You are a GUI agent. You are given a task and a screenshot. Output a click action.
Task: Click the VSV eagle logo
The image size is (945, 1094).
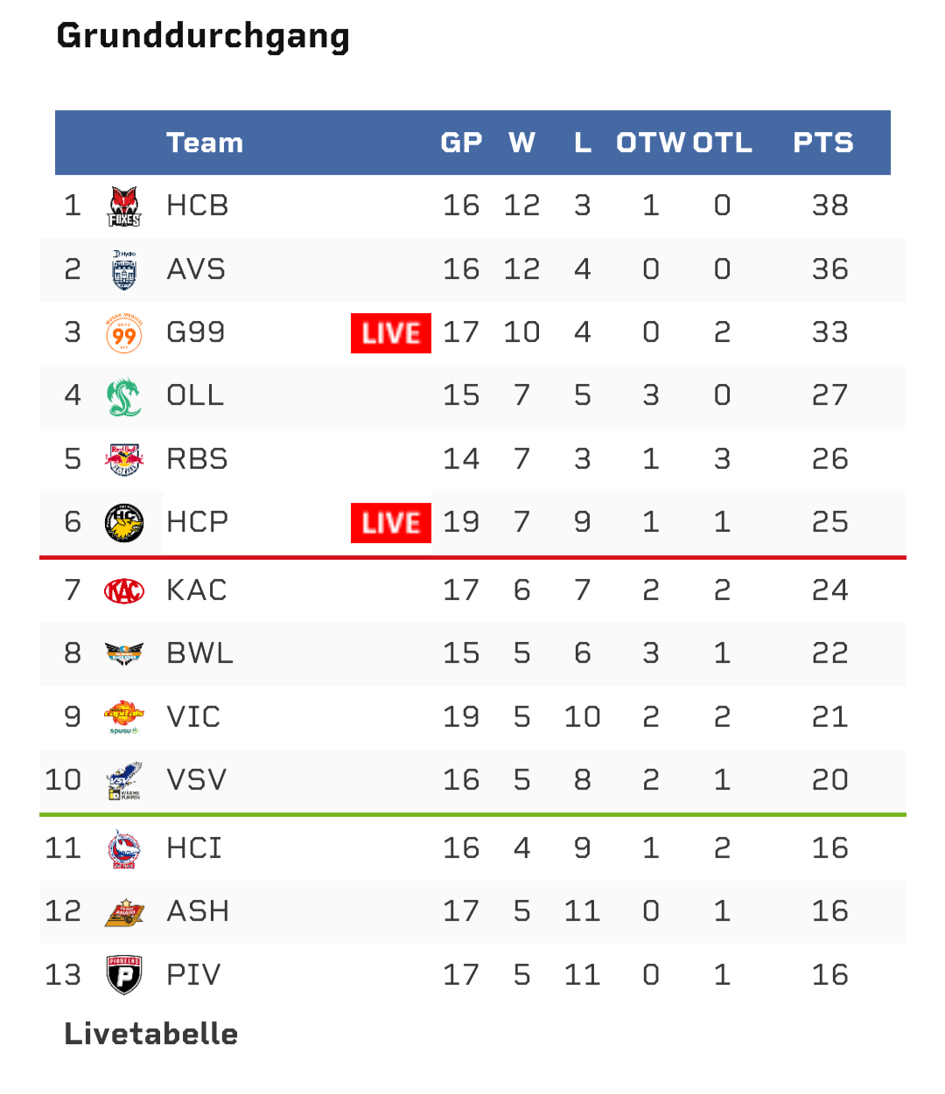124,781
